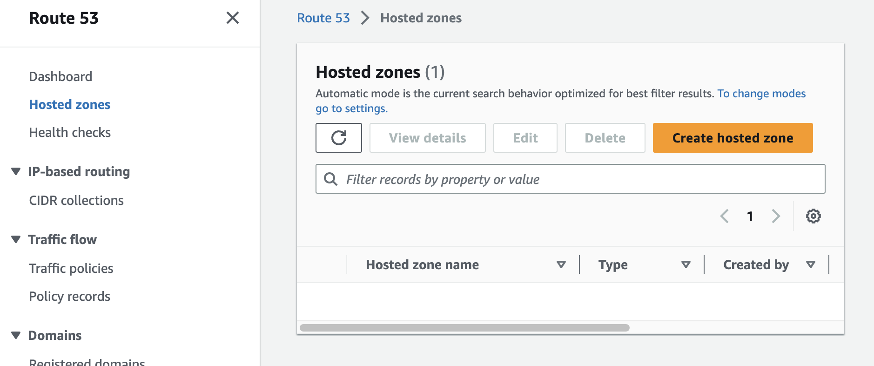Open Dashboard in the sidebar
The image size is (874, 366).
(61, 76)
